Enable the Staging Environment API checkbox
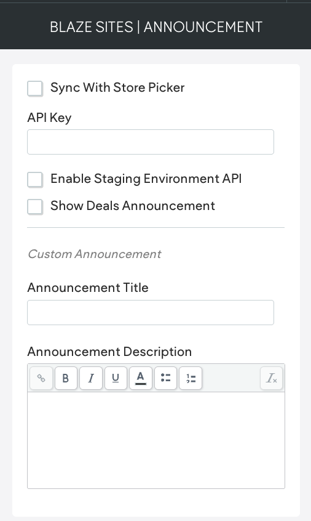This screenshot has height=521, width=311. [x=35, y=180]
